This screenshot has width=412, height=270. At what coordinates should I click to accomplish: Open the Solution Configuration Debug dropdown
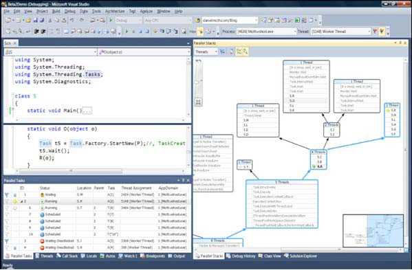(128, 20)
